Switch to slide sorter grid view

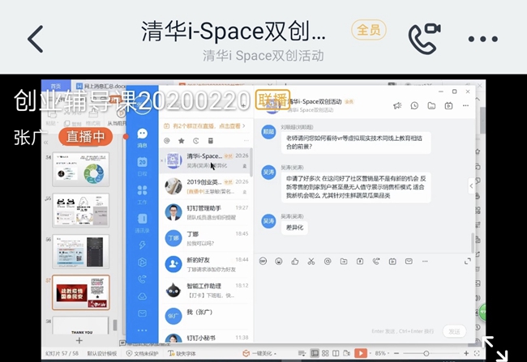325,353
